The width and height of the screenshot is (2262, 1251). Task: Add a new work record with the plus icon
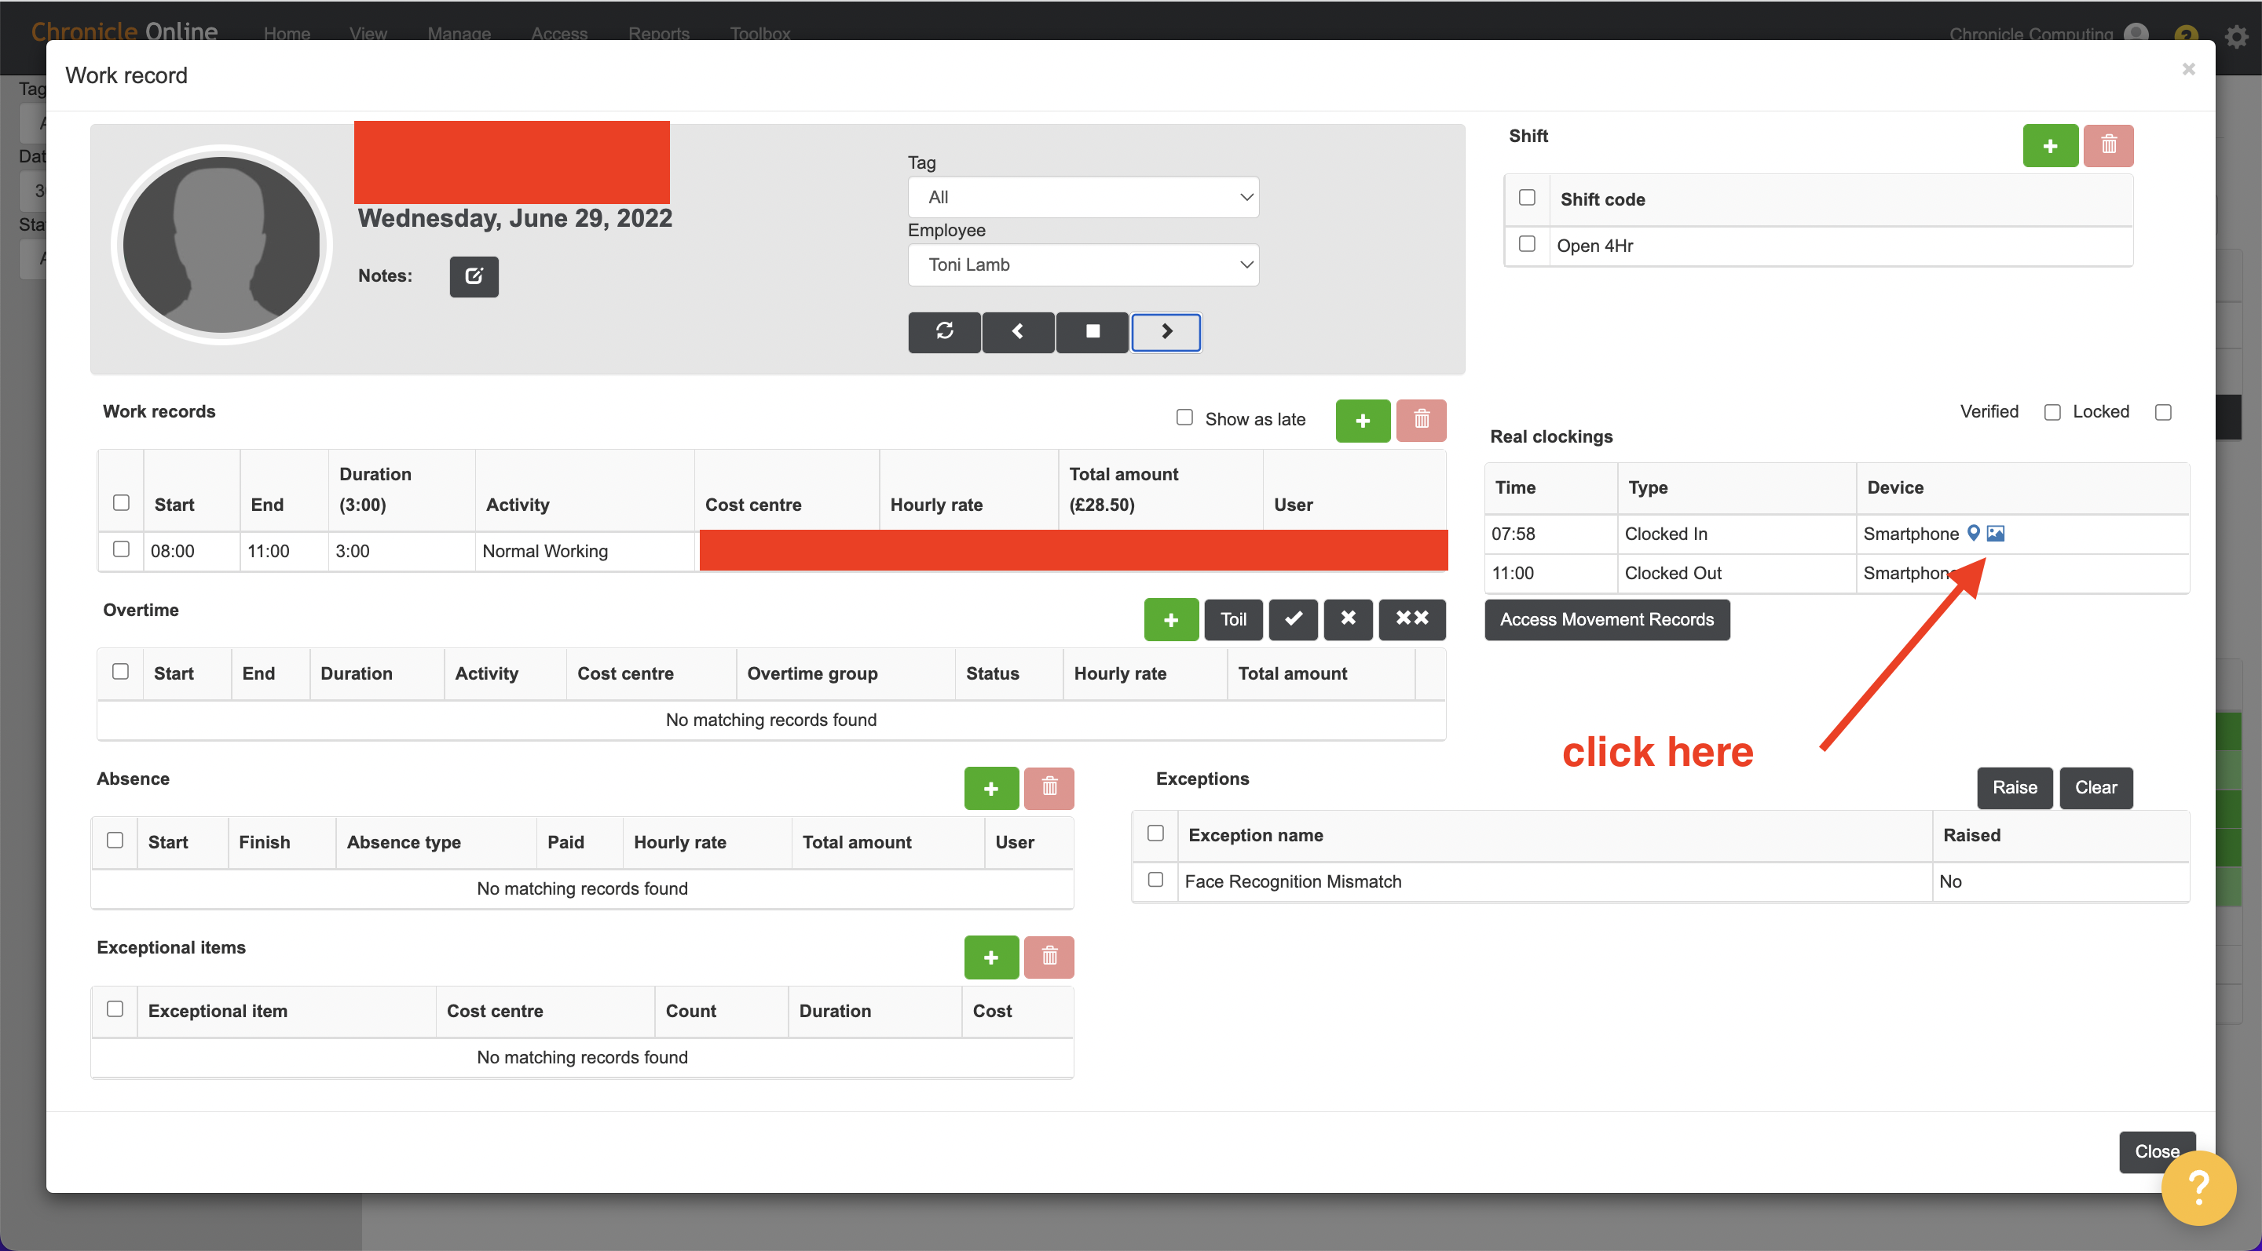point(1362,420)
